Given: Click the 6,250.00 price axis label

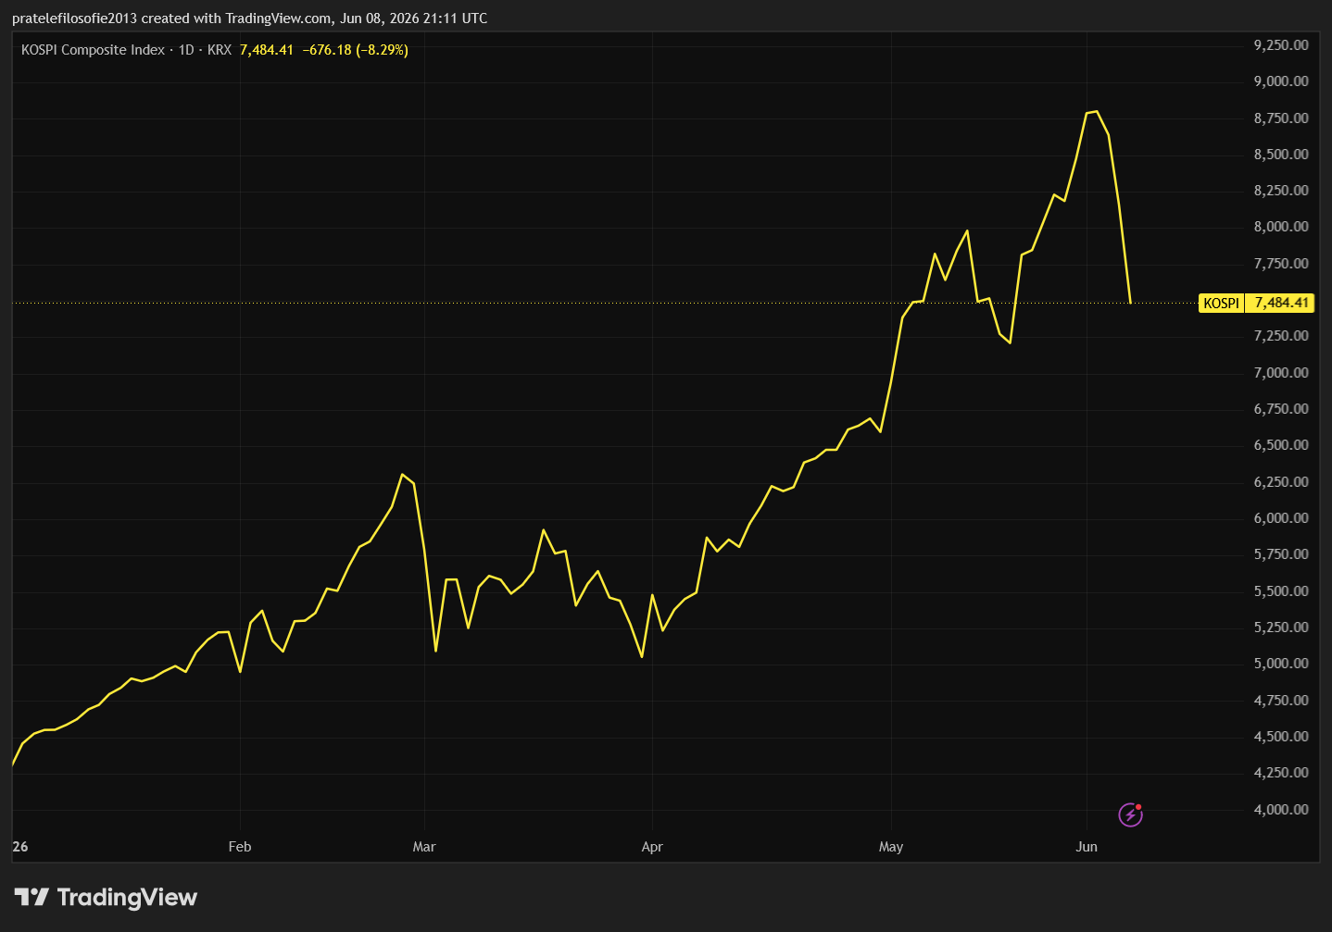Looking at the screenshot, I should tap(1281, 482).
